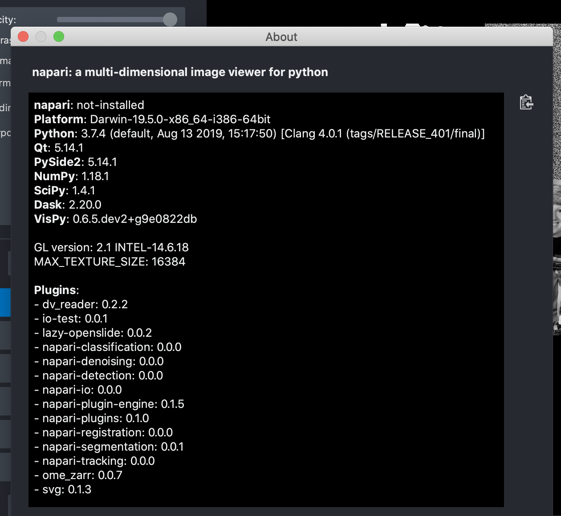Adjust the opacity slider behind the About window
Screen dimensions: 561x516
117,20
